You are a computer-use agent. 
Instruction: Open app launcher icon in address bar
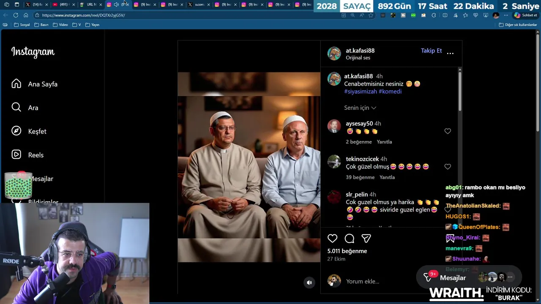(x=344, y=15)
